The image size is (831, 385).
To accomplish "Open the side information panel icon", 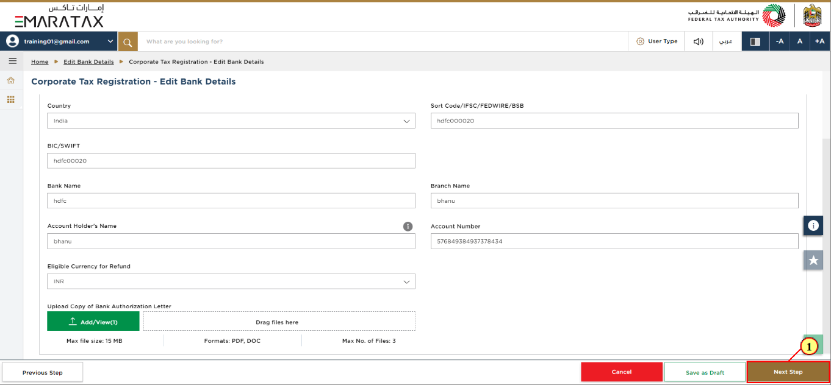I will click(813, 225).
